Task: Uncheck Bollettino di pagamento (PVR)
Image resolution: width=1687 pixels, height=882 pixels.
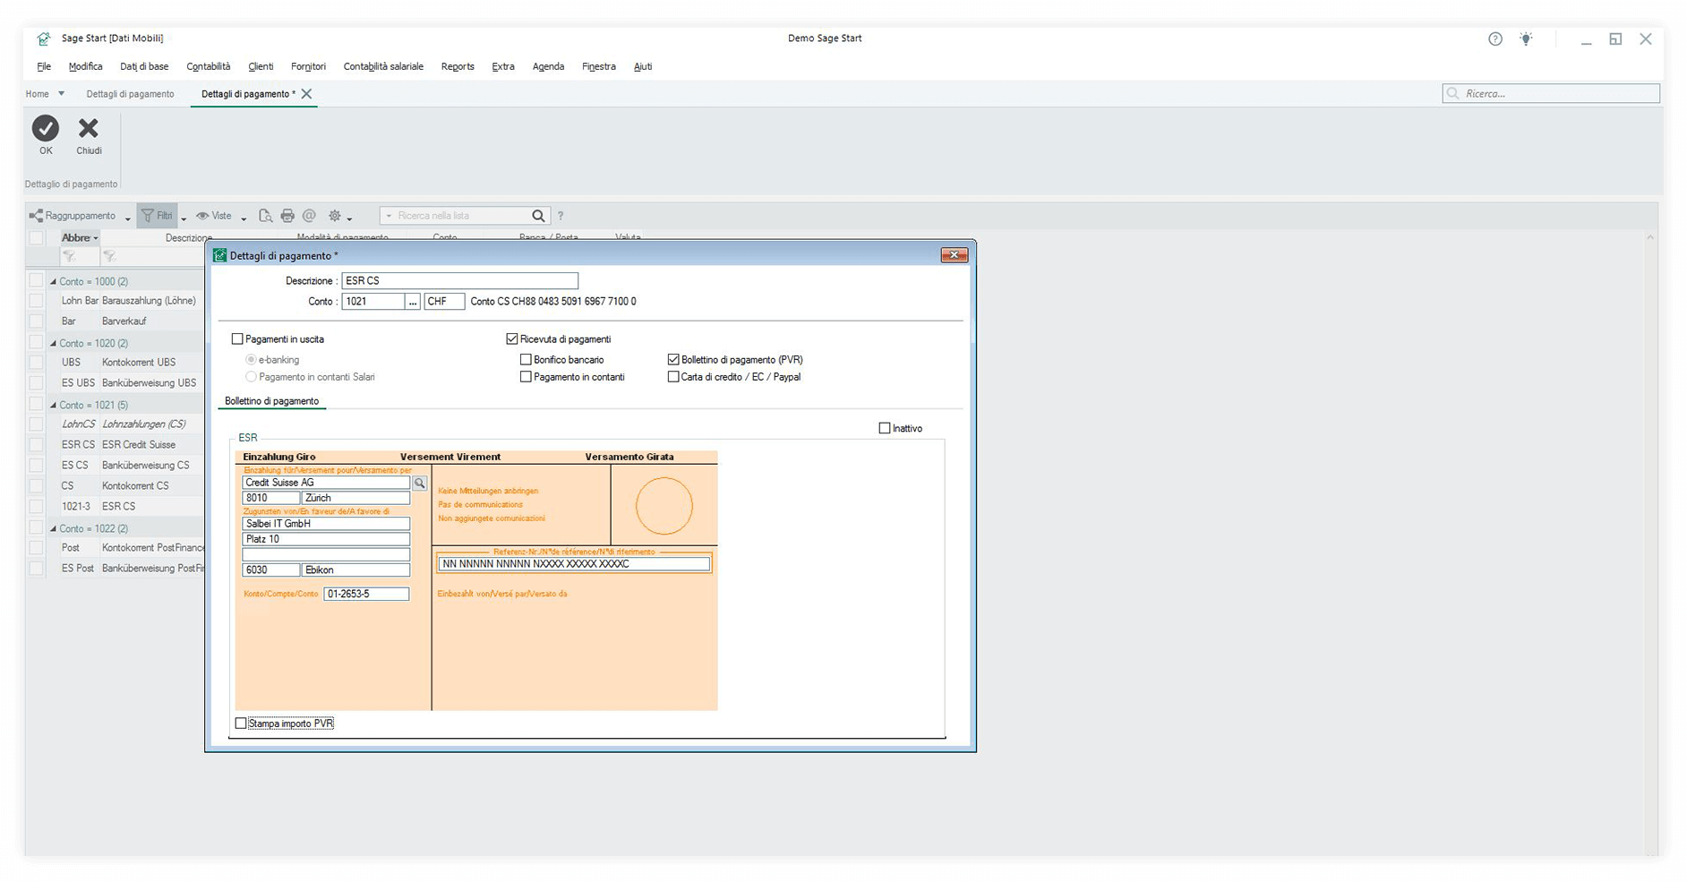Action: [673, 360]
